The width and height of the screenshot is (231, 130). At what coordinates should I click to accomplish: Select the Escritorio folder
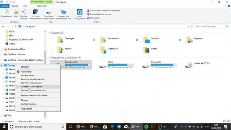coord(151,40)
